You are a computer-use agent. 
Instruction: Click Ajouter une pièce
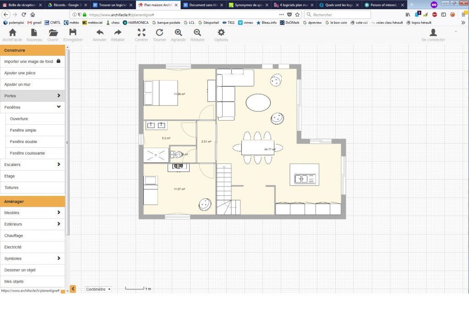(x=33, y=73)
